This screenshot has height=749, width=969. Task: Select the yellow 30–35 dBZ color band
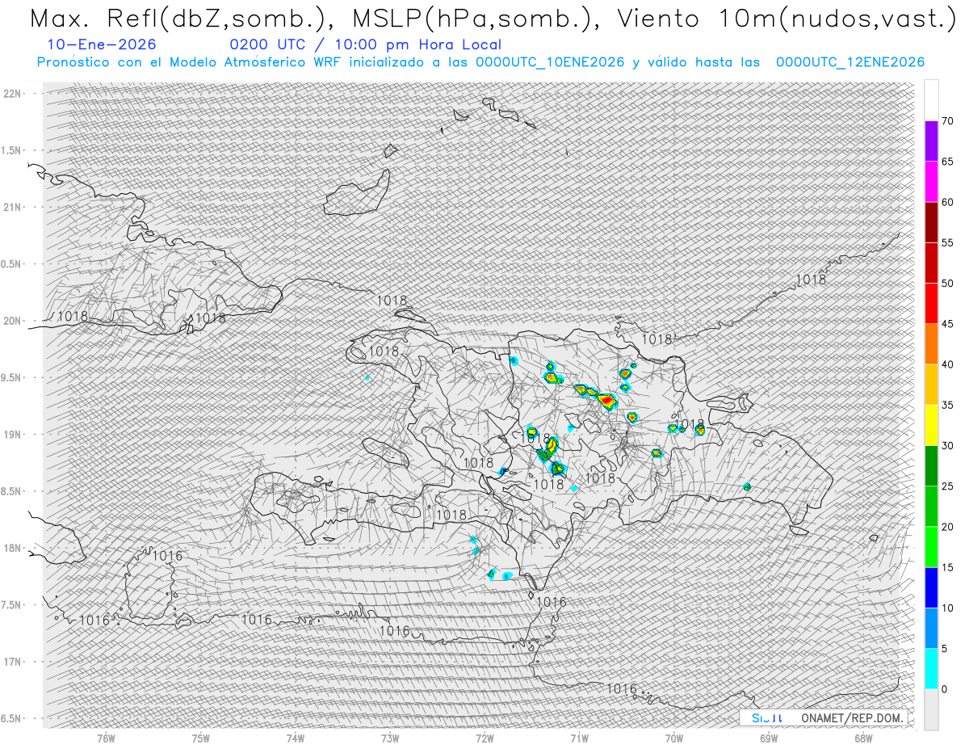pyautogui.click(x=931, y=425)
